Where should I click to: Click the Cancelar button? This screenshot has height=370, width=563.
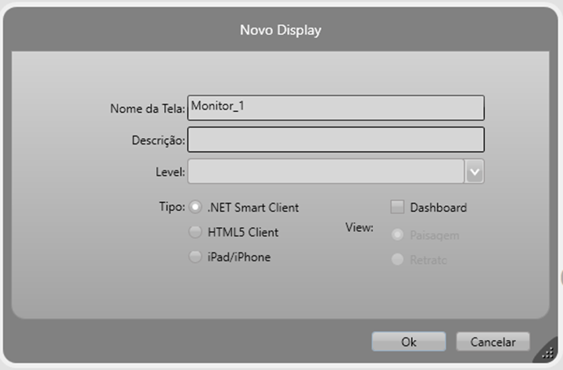click(x=493, y=342)
